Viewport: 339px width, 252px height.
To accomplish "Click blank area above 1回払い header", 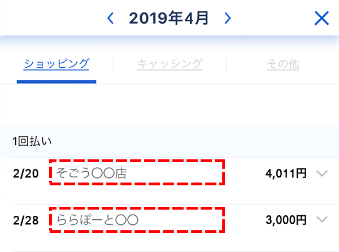I will tap(169, 105).
